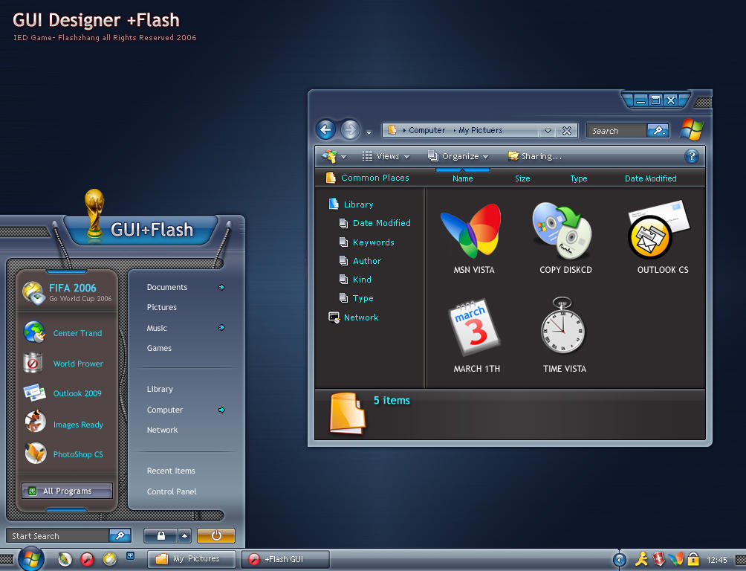Click My Pictuers in the address breadcrumb
The width and height of the screenshot is (746, 571).
(x=481, y=130)
